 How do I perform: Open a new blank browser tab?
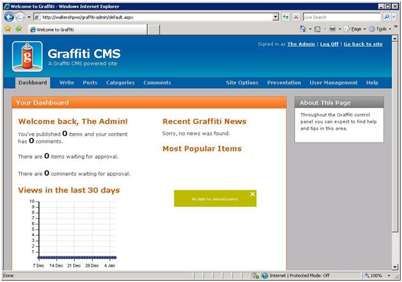click(154, 29)
